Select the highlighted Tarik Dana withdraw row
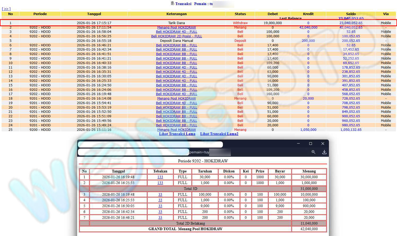This screenshot has width=397, height=236. pyautogui.click(x=177, y=23)
